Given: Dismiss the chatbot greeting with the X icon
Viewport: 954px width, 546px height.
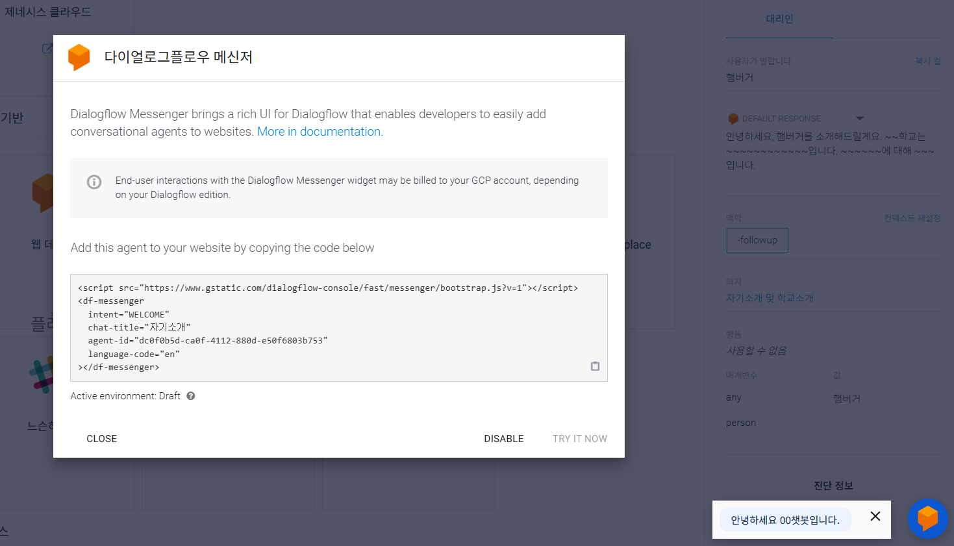Looking at the screenshot, I should point(875,516).
